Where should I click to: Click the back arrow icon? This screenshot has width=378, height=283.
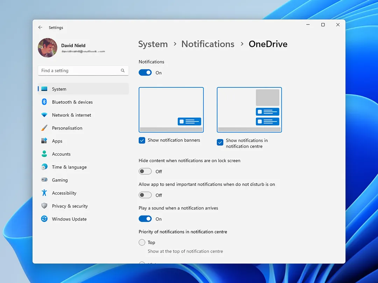(40, 28)
